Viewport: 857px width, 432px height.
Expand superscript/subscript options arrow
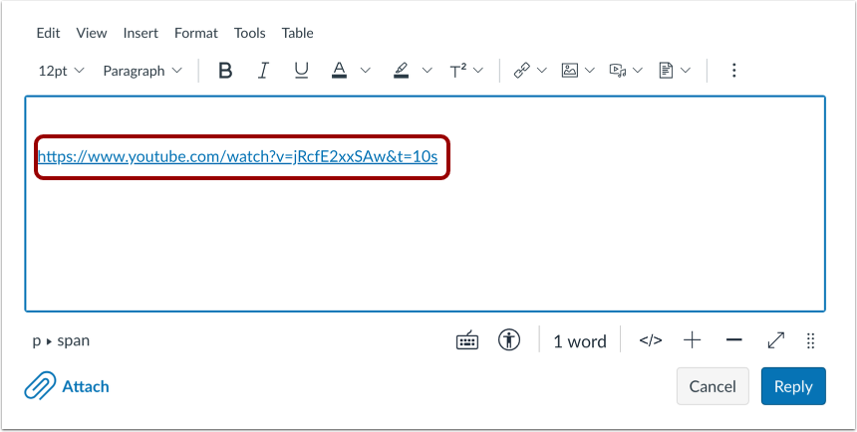point(478,71)
